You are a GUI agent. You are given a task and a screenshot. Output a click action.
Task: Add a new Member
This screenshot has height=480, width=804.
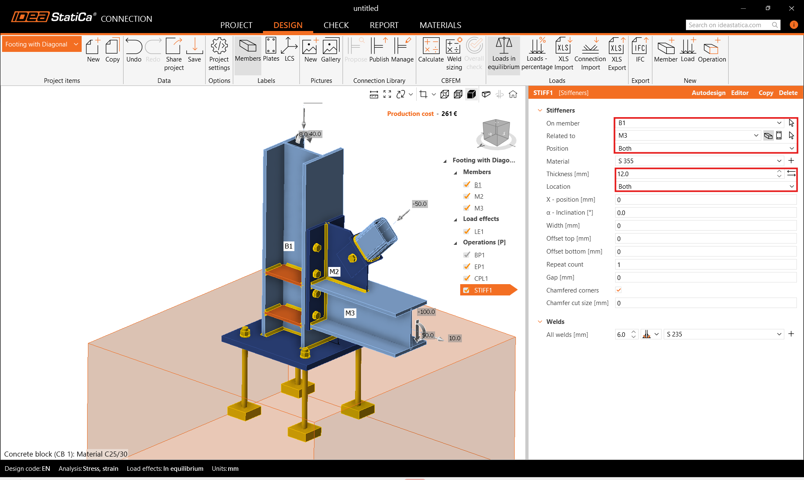pyautogui.click(x=666, y=50)
